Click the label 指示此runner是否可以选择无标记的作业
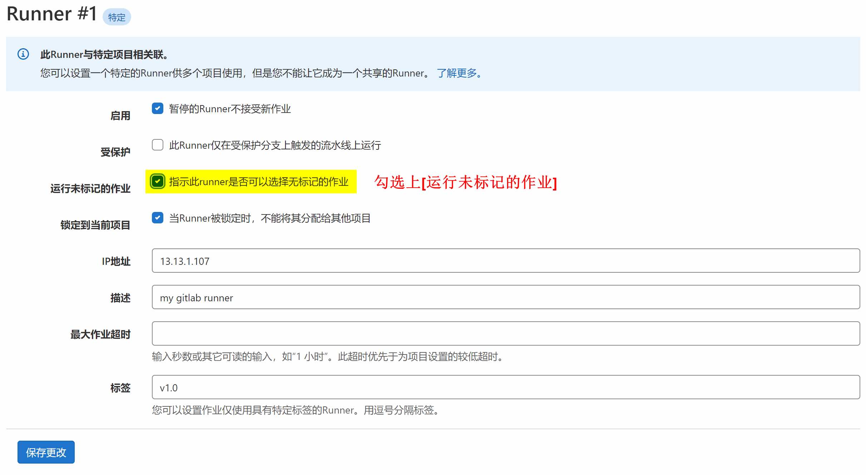Viewport: 866px width, 475px height. pos(258,182)
